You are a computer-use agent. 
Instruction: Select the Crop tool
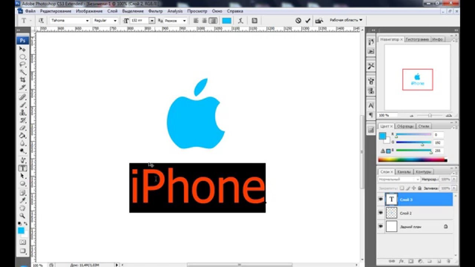(23, 80)
